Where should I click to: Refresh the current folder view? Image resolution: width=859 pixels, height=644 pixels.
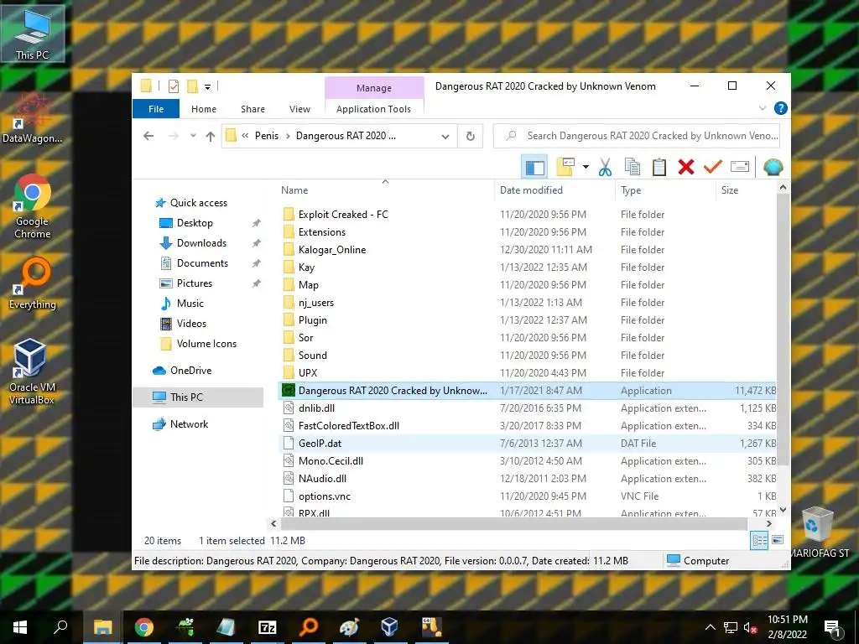pos(470,137)
